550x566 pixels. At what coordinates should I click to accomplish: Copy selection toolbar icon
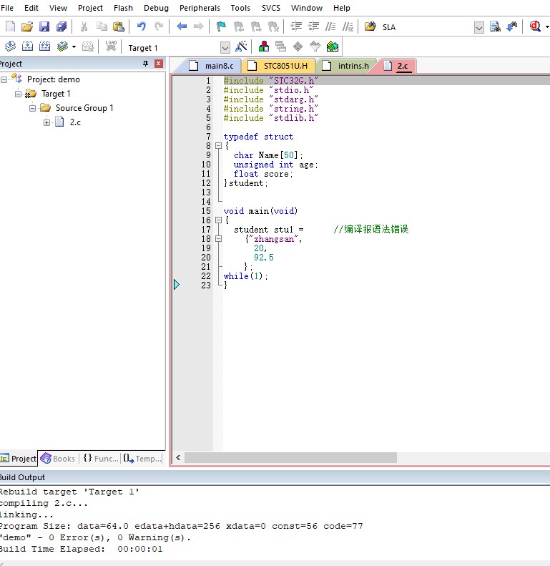102,26
